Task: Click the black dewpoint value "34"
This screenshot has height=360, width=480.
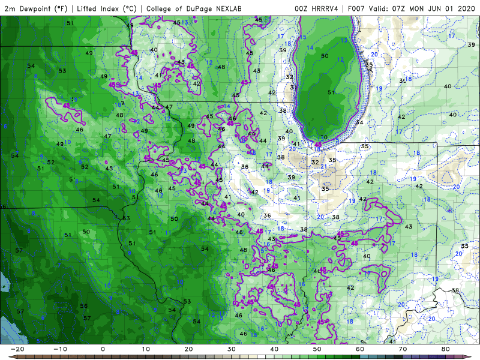Action: pos(359,122)
